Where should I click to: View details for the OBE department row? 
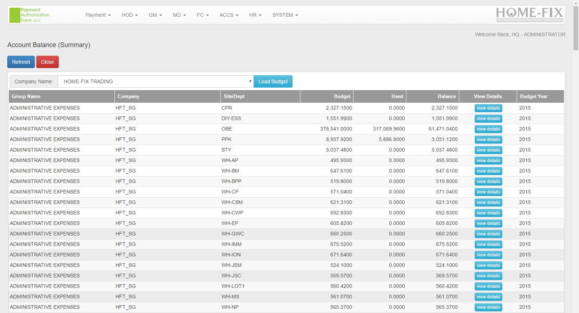[488, 129]
